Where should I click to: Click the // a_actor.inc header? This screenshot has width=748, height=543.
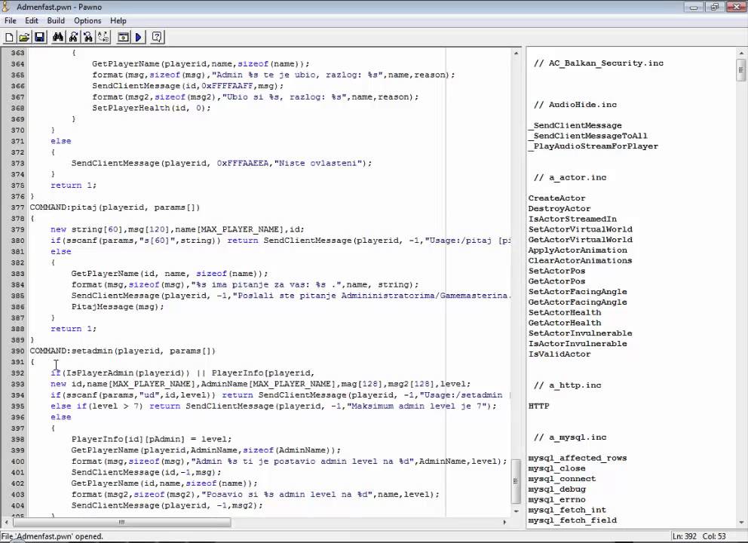pyautogui.click(x=570, y=177)
